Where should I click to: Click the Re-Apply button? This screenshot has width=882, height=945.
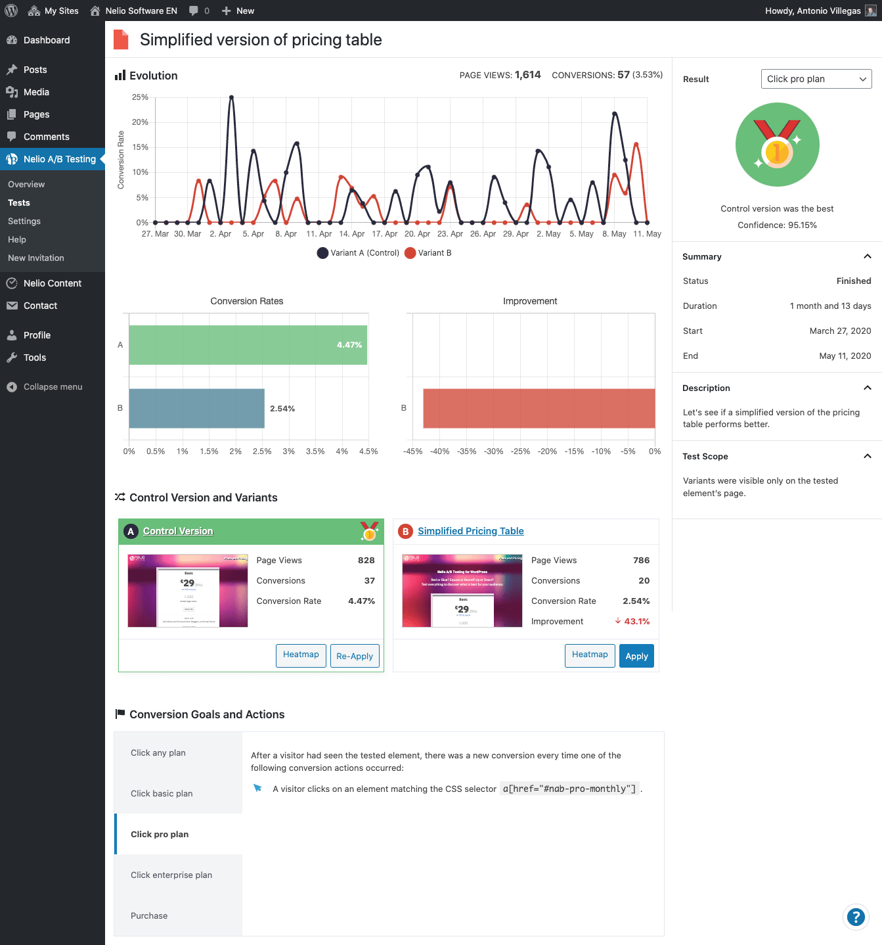click(x=355, y=655)
